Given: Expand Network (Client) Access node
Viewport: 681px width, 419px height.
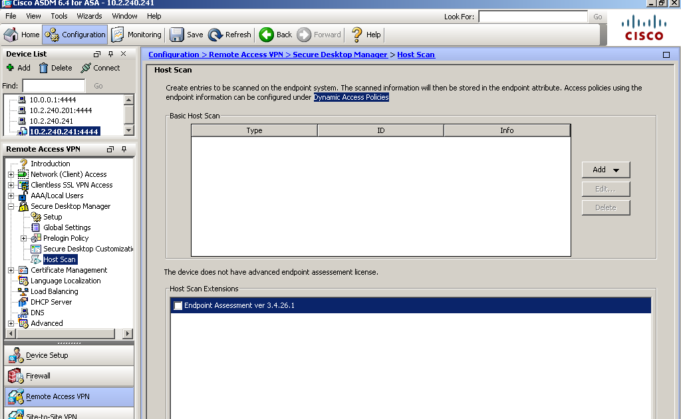Looking at the screenshot, I should 11,174.
